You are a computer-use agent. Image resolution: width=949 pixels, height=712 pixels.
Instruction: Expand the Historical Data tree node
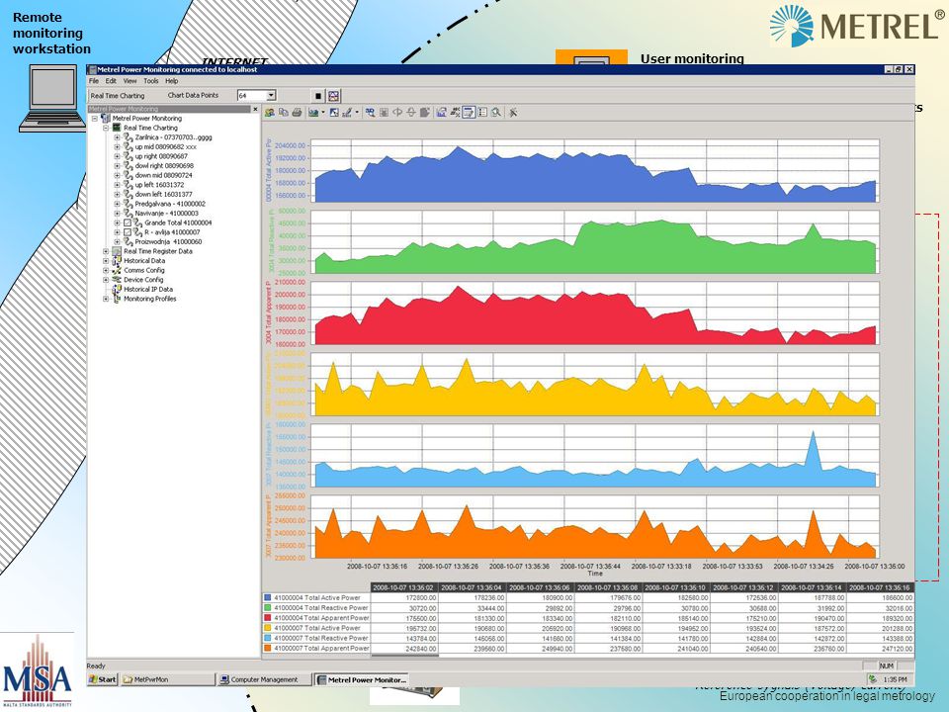106,261
